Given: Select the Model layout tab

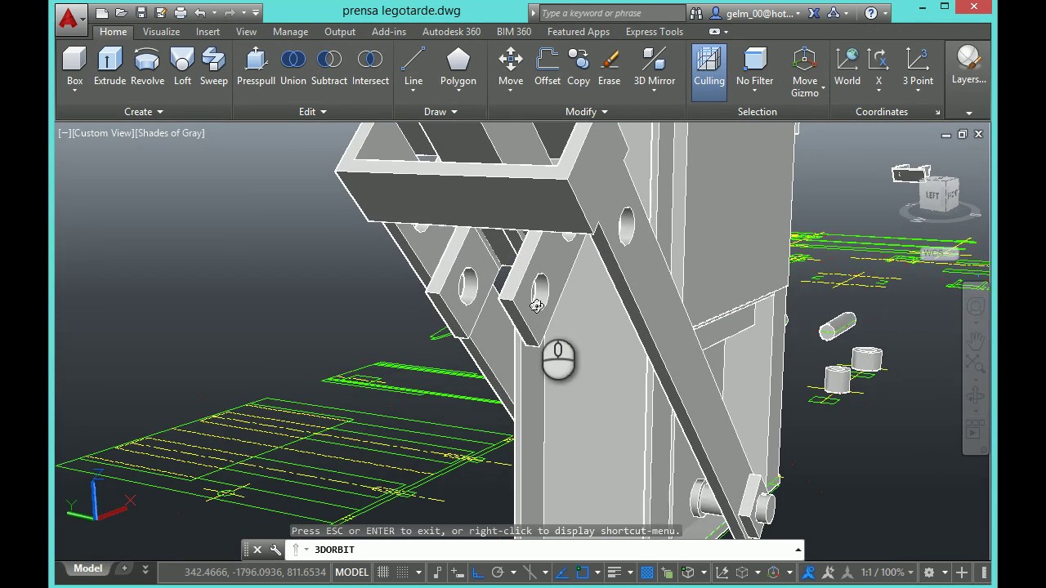Looking at the screenshot, I should pos(87,568).
